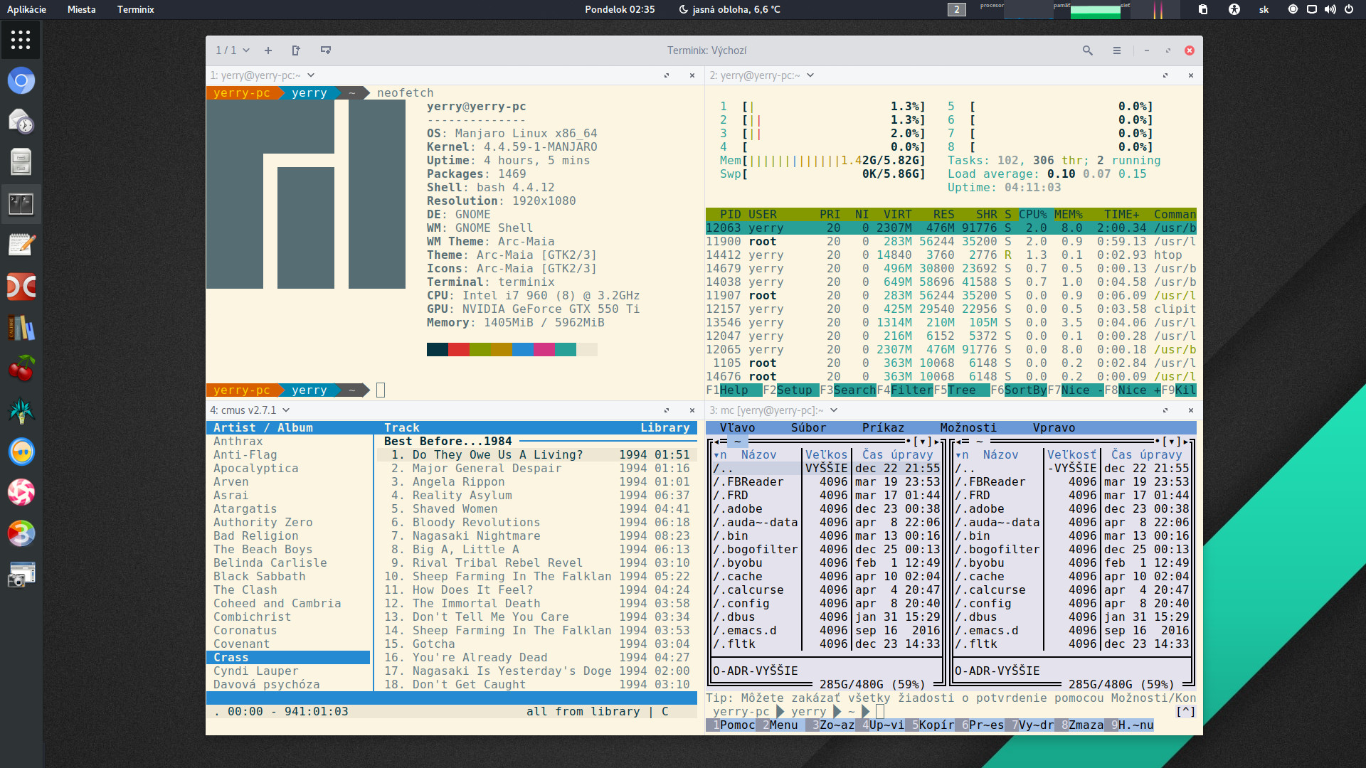Close the cmus terminal pane
The image size is (1366, 768).
tap(692, 410)
